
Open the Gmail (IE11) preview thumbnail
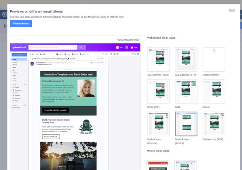point(158,91)
